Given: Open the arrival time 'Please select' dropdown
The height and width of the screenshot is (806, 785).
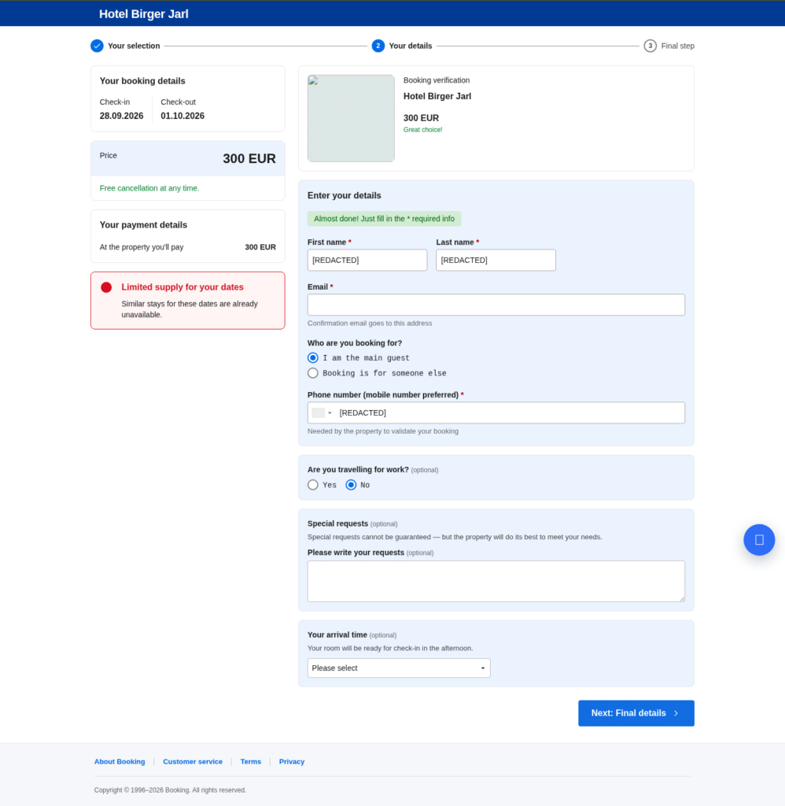Looking at the screenshot, I should point(399,667).
